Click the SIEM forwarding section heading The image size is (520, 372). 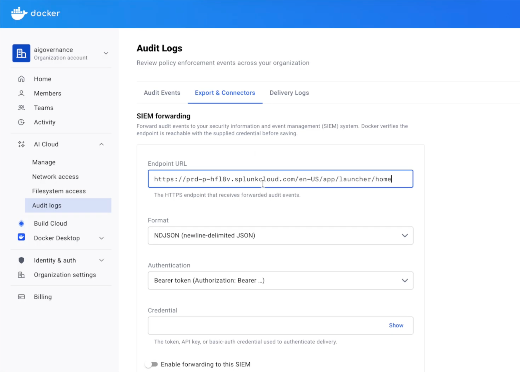point(164,116)
